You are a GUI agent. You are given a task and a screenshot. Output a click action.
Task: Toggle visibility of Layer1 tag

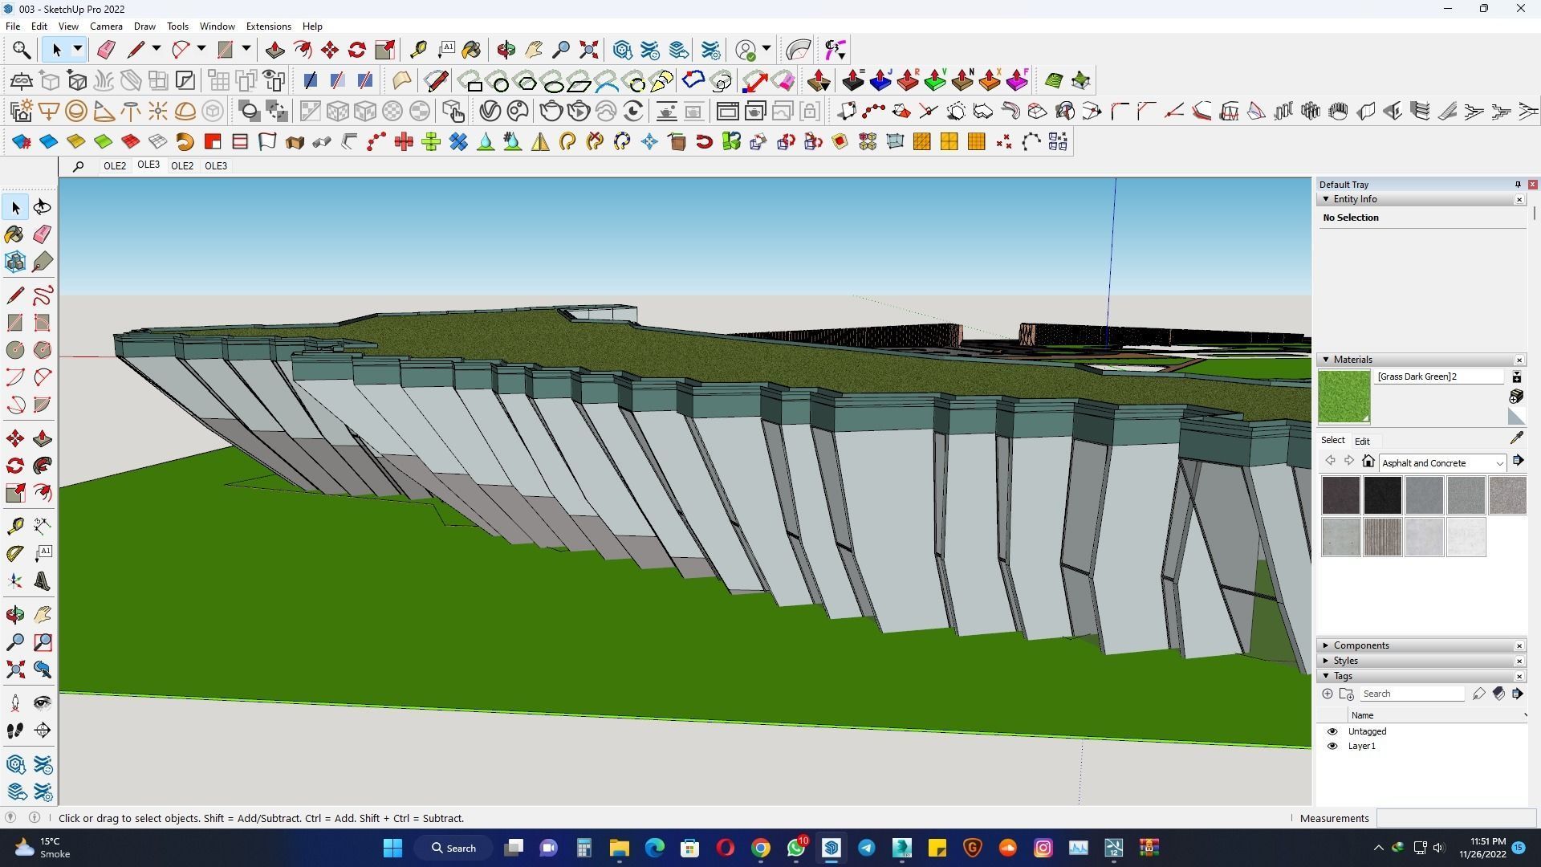pyautogui.click(x=1332, y=746)
